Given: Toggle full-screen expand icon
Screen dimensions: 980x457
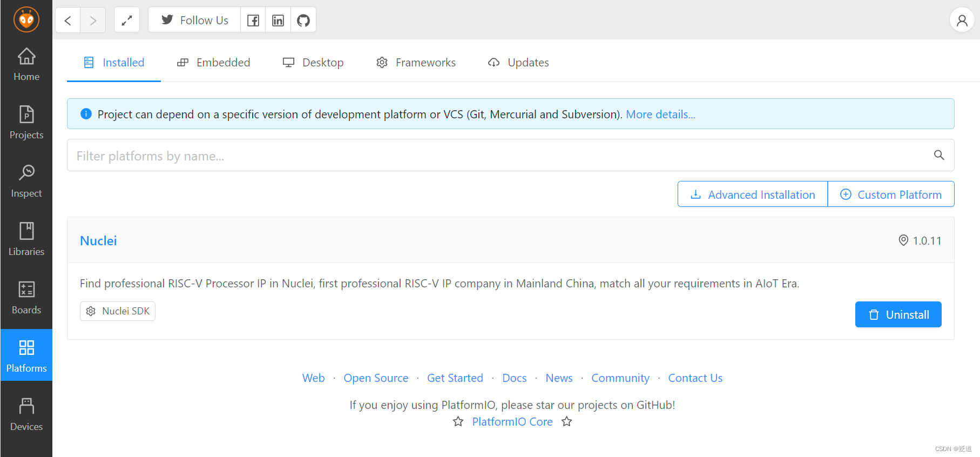Looking at the screenshot, I should [x=127, y=21].
